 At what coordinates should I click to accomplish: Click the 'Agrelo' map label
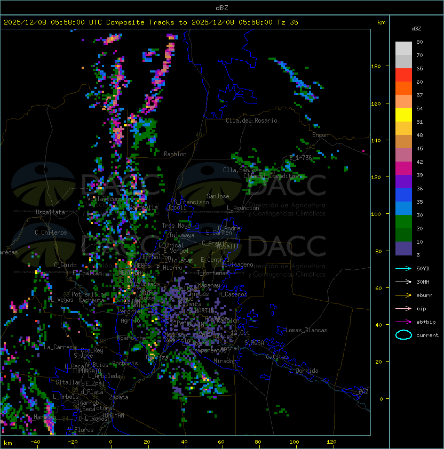coord(130,320)
